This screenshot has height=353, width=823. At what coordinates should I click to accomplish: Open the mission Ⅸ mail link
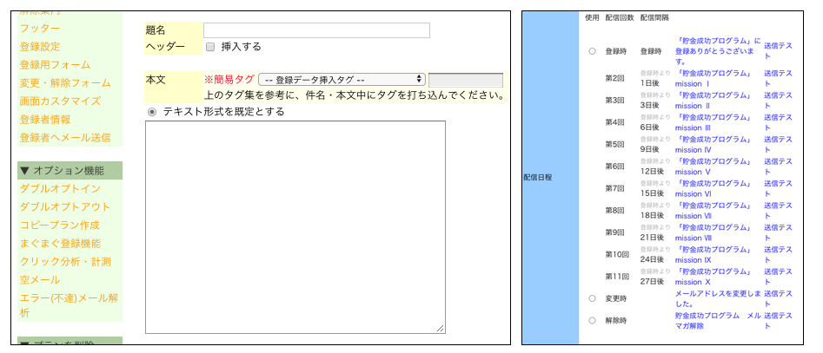click(x=713, y=254)
